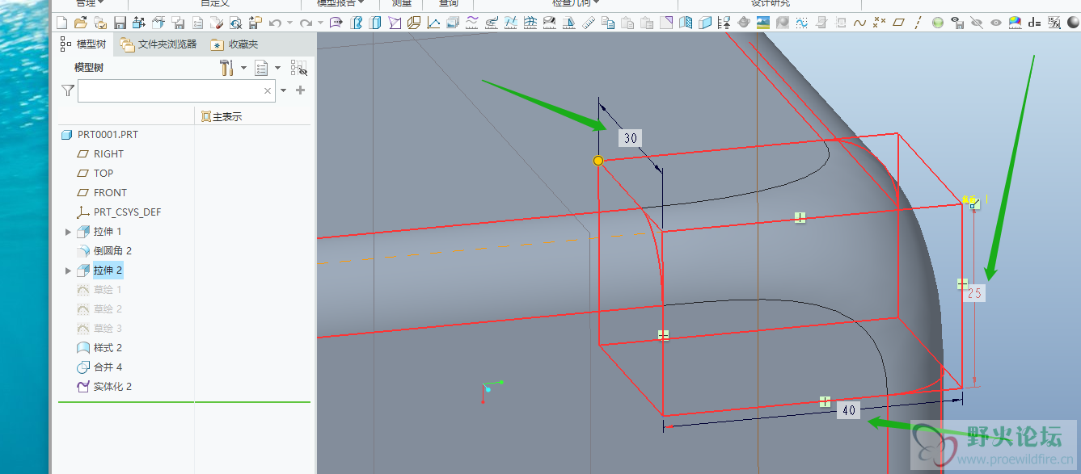The image size is (1081, 474).
Task: Open the 模型报告 ribbon group dropdown
Action: [340, 3]
